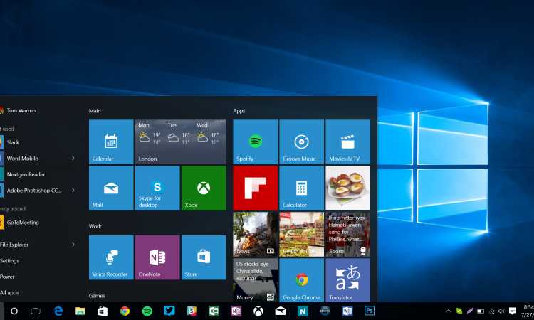Open the Money live tile
Viewport: 534px width, 320px height.
point(256,280)
